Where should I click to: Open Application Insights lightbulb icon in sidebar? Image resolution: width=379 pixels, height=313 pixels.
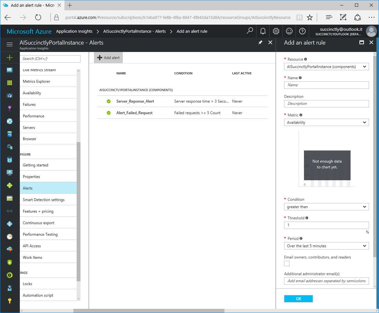click(10, 108)
